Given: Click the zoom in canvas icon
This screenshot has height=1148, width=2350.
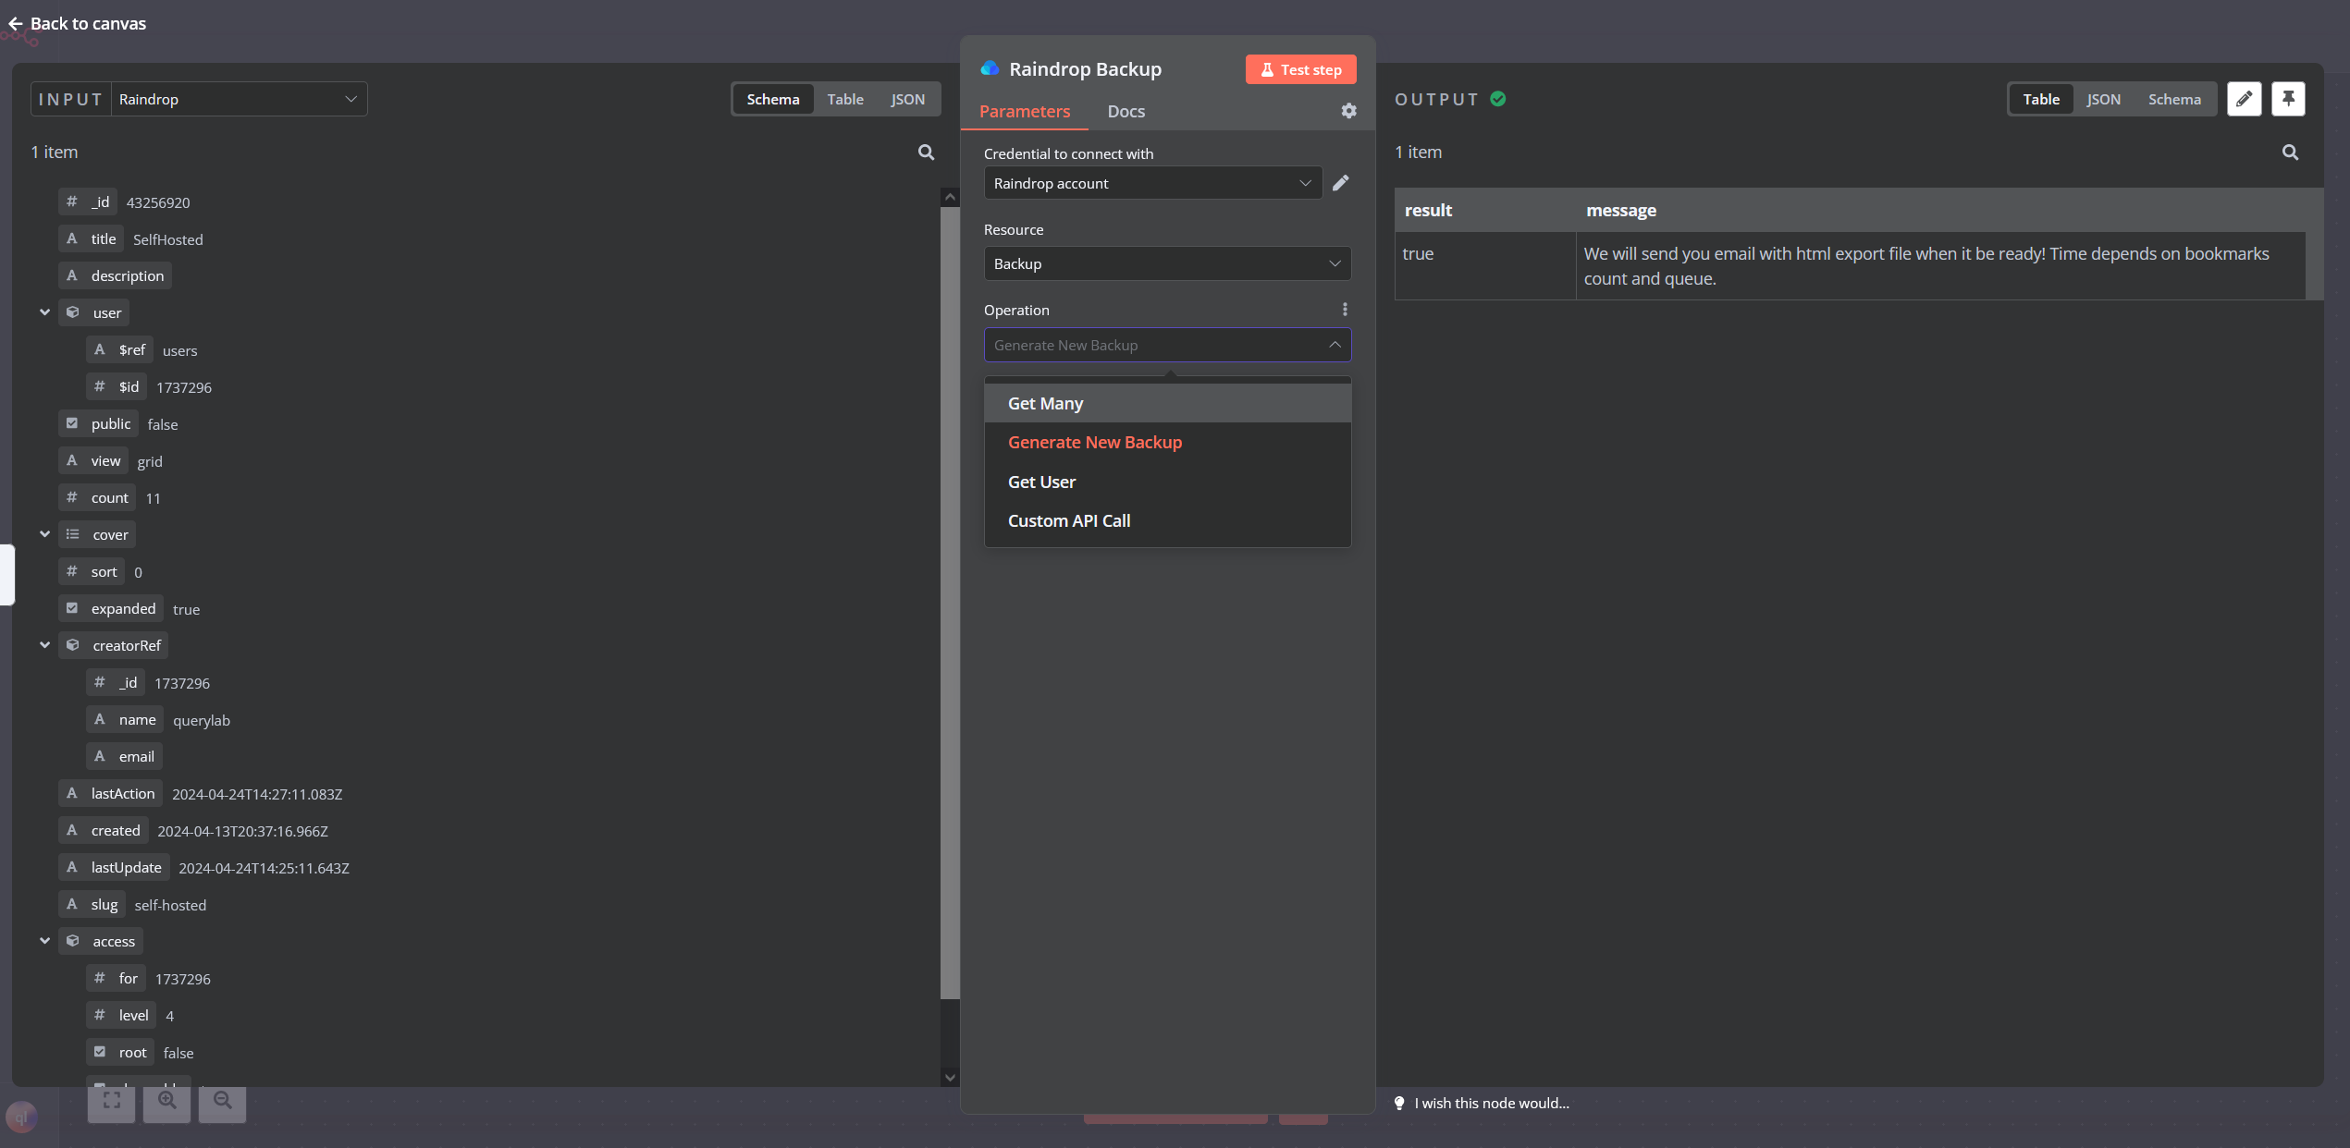Looking at the screenshot, I should click(167, 1100).
